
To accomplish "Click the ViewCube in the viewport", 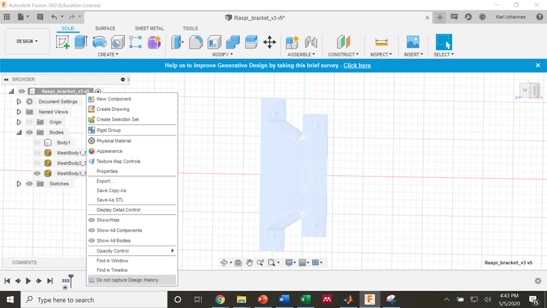I will tap(529, 90).
